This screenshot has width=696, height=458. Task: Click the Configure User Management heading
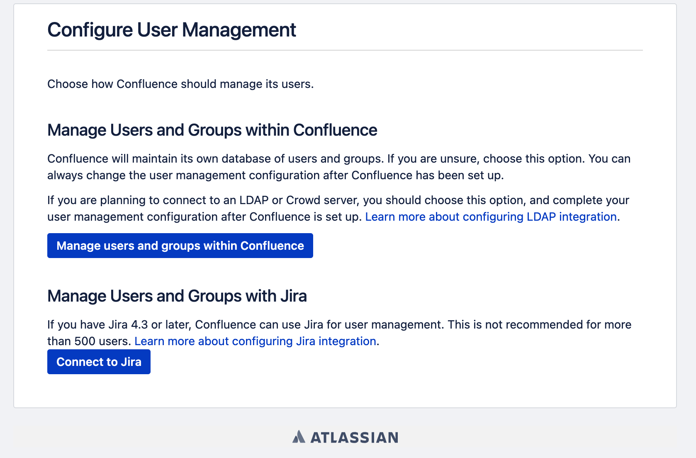point(172,30)
